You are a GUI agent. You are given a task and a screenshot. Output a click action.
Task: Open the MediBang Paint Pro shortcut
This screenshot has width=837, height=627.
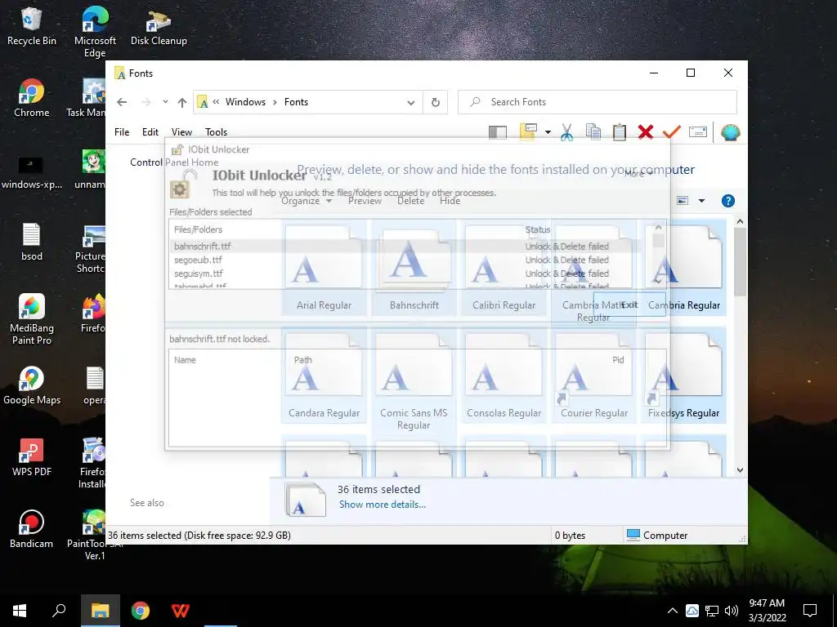32,319
